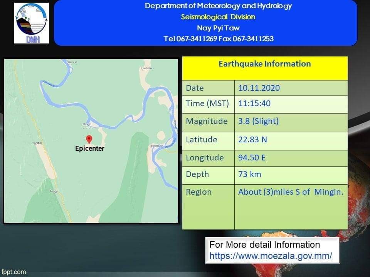
Task: Click the Tel and Fax number line
Action: pos(219,38)
